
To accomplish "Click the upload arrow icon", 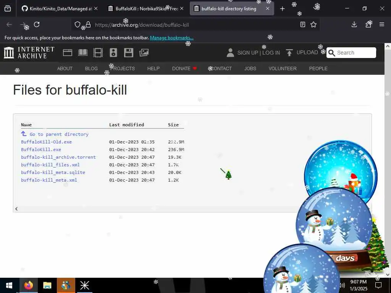I will tap(289, 53).
